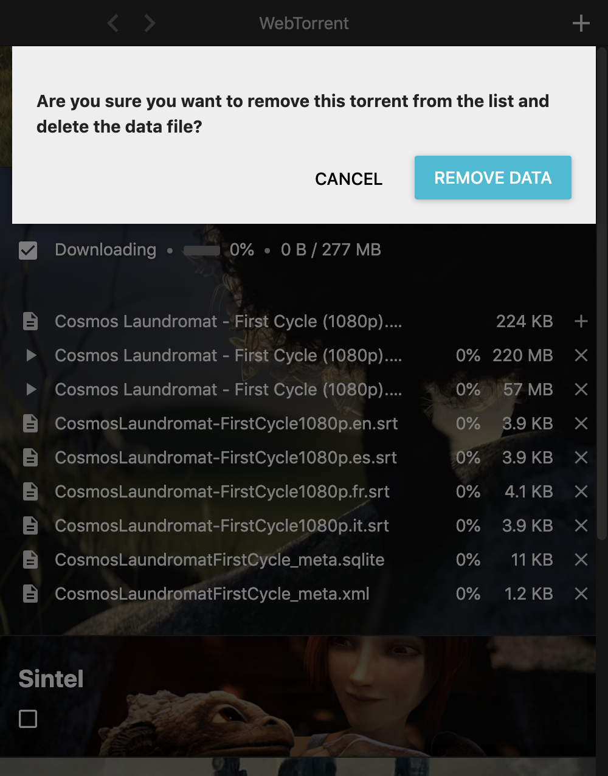Enable the Sintel torrent checkbox
608x776 pixels.
tap(28, 719)
